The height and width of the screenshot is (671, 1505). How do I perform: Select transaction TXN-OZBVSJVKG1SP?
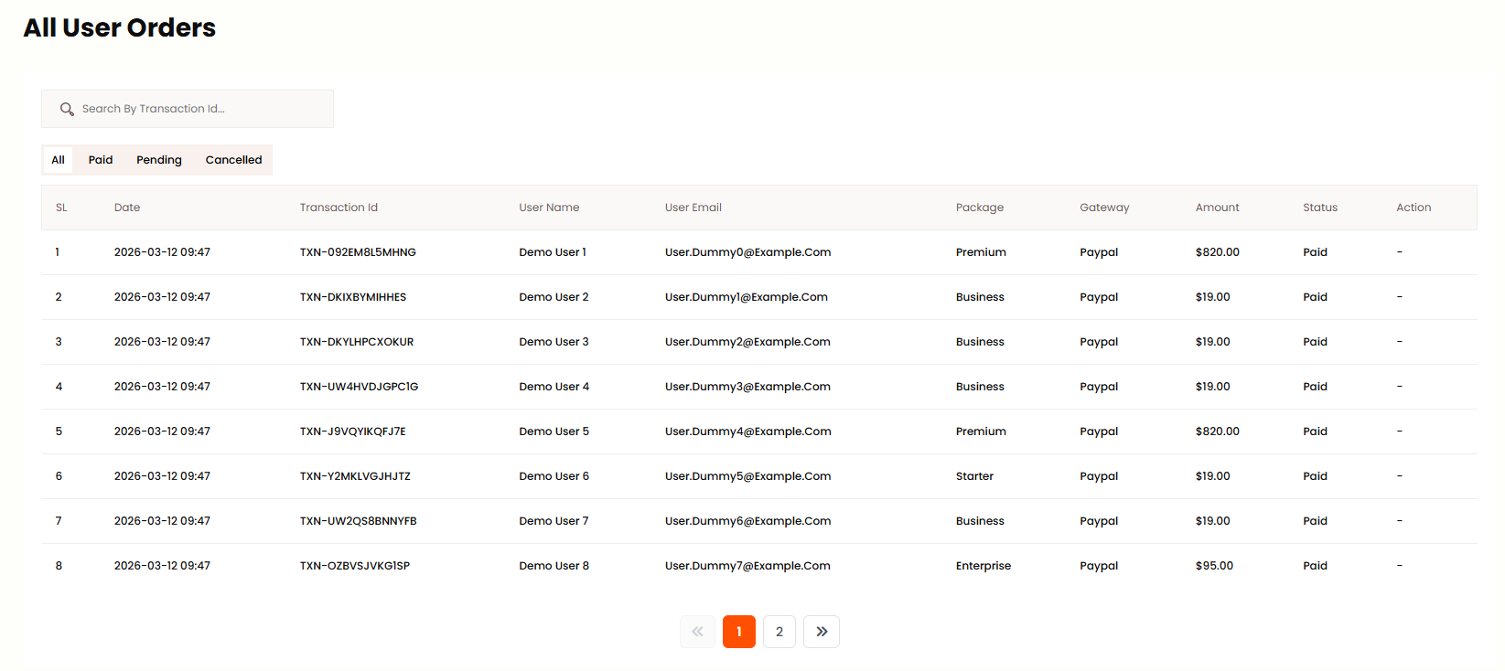[355, 566]
